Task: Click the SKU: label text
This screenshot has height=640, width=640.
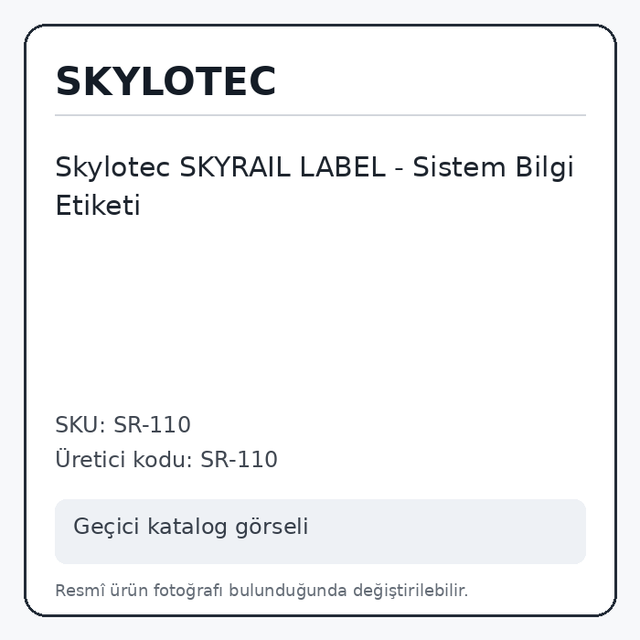Action: click(x=80, y=424)
